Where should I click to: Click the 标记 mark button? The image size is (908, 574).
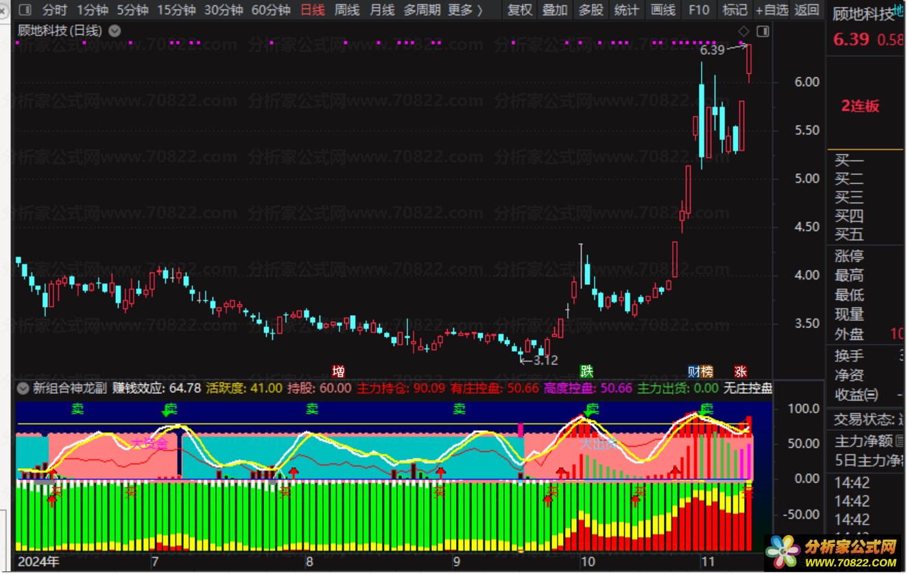[734, 10]
